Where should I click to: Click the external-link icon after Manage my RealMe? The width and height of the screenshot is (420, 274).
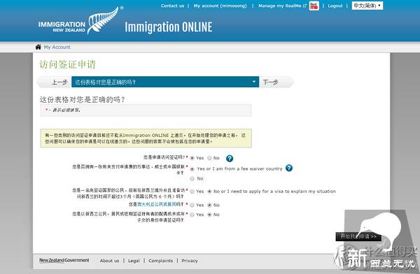304,6
